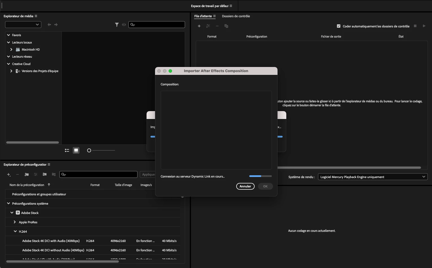Open preset settings icon
Image resolution: width=432 pixels, height=268 pixels.
(x=36, y=175)
